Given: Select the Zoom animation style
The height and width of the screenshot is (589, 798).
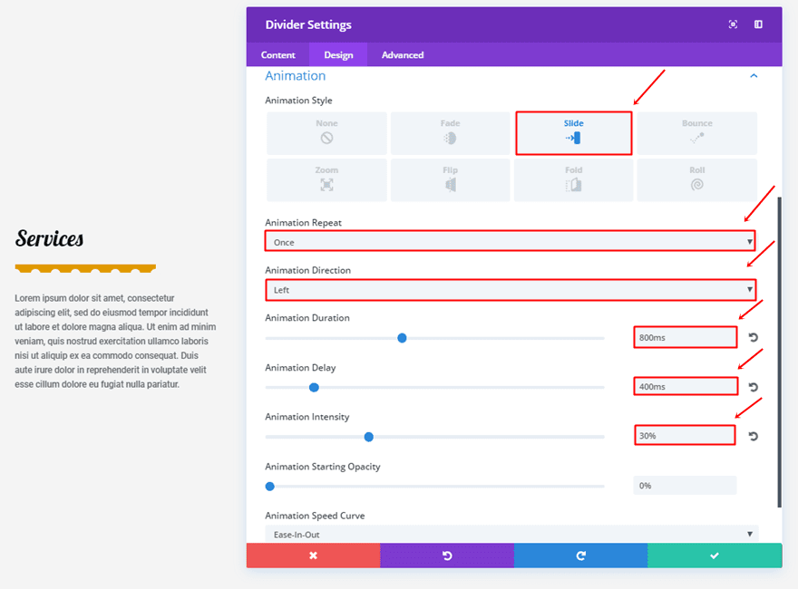Looking at the screenshot, I should point(326,179).
